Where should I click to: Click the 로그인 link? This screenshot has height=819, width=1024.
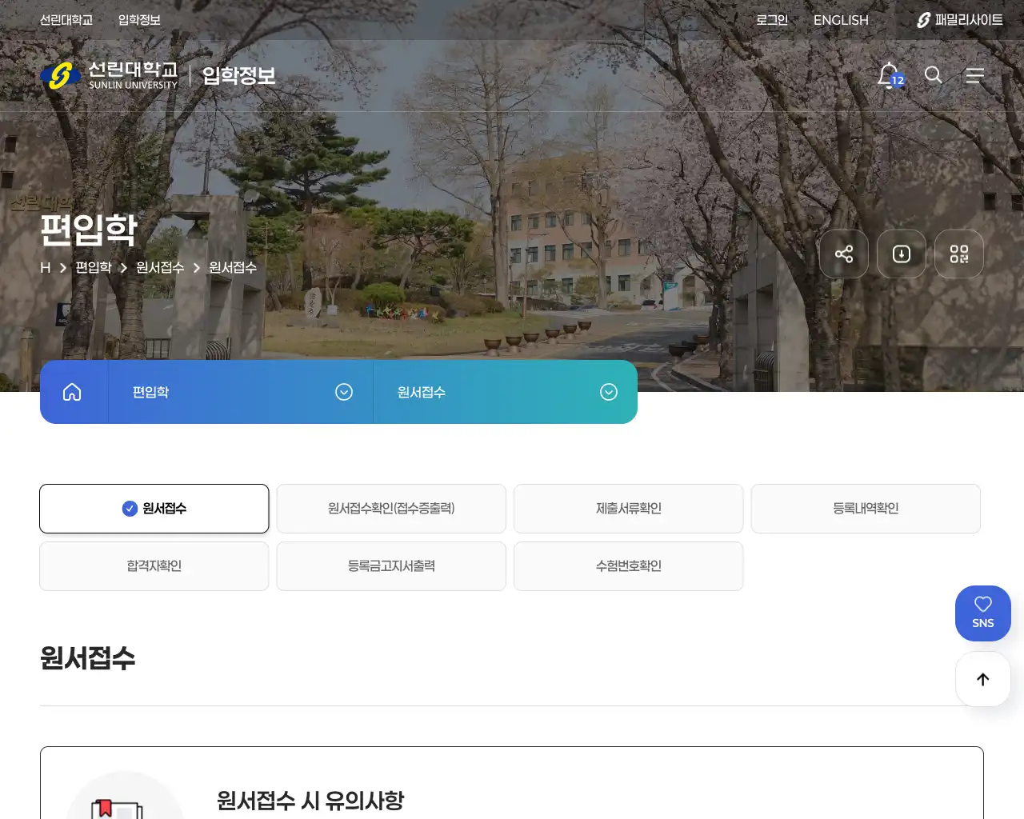[x=772, y=20]
